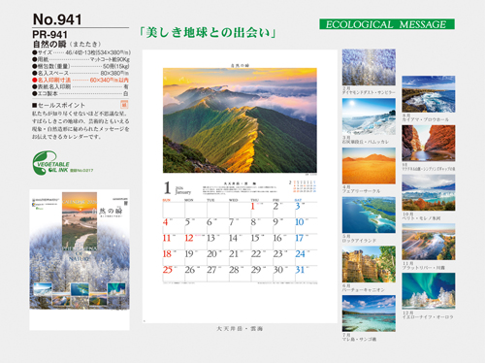Select the November river landscape thumbnail
The height and width of the screenshot is (363, 485).
[429, 242]
